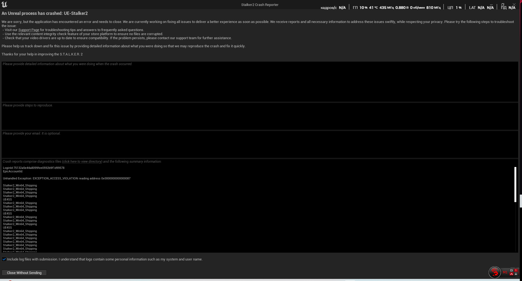
Task: Click the Unreal Engine logo icon
Action: (4, 4)
